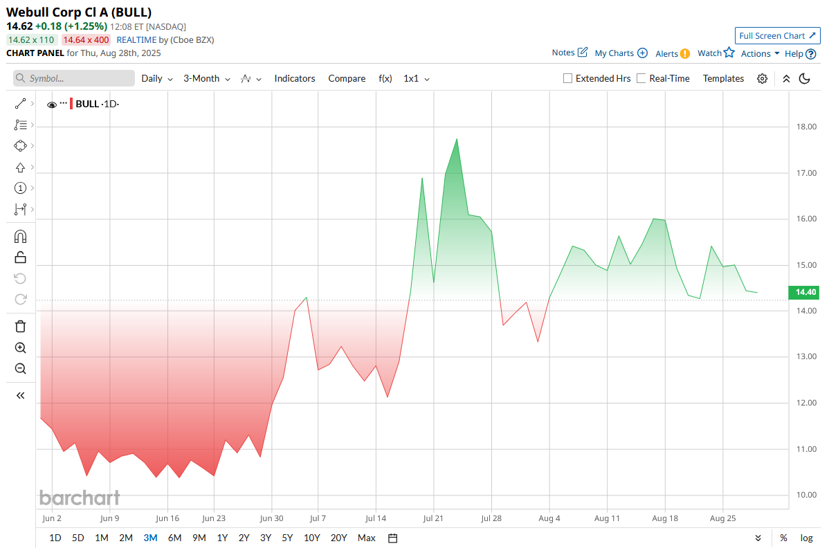This screenshot has width=838, height=555.
Task: Select the 2M time range
Action: point(126,538)
